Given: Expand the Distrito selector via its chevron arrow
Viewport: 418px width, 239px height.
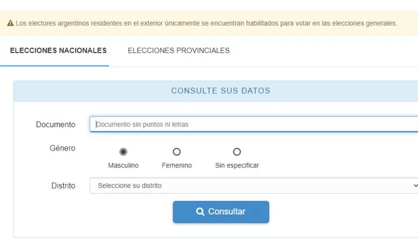Looking at the screenshot, I should click(415, 185).
